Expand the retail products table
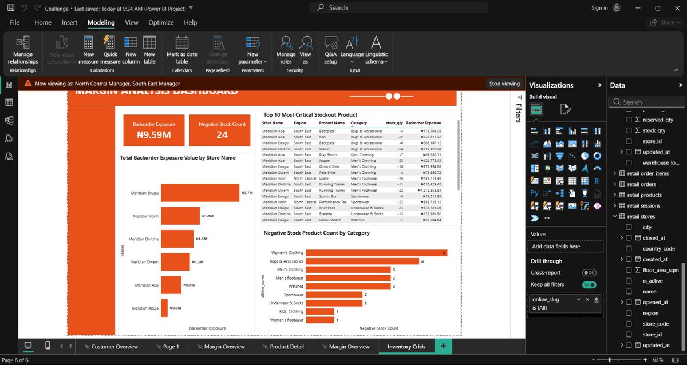687x365 pixels. 615,195
